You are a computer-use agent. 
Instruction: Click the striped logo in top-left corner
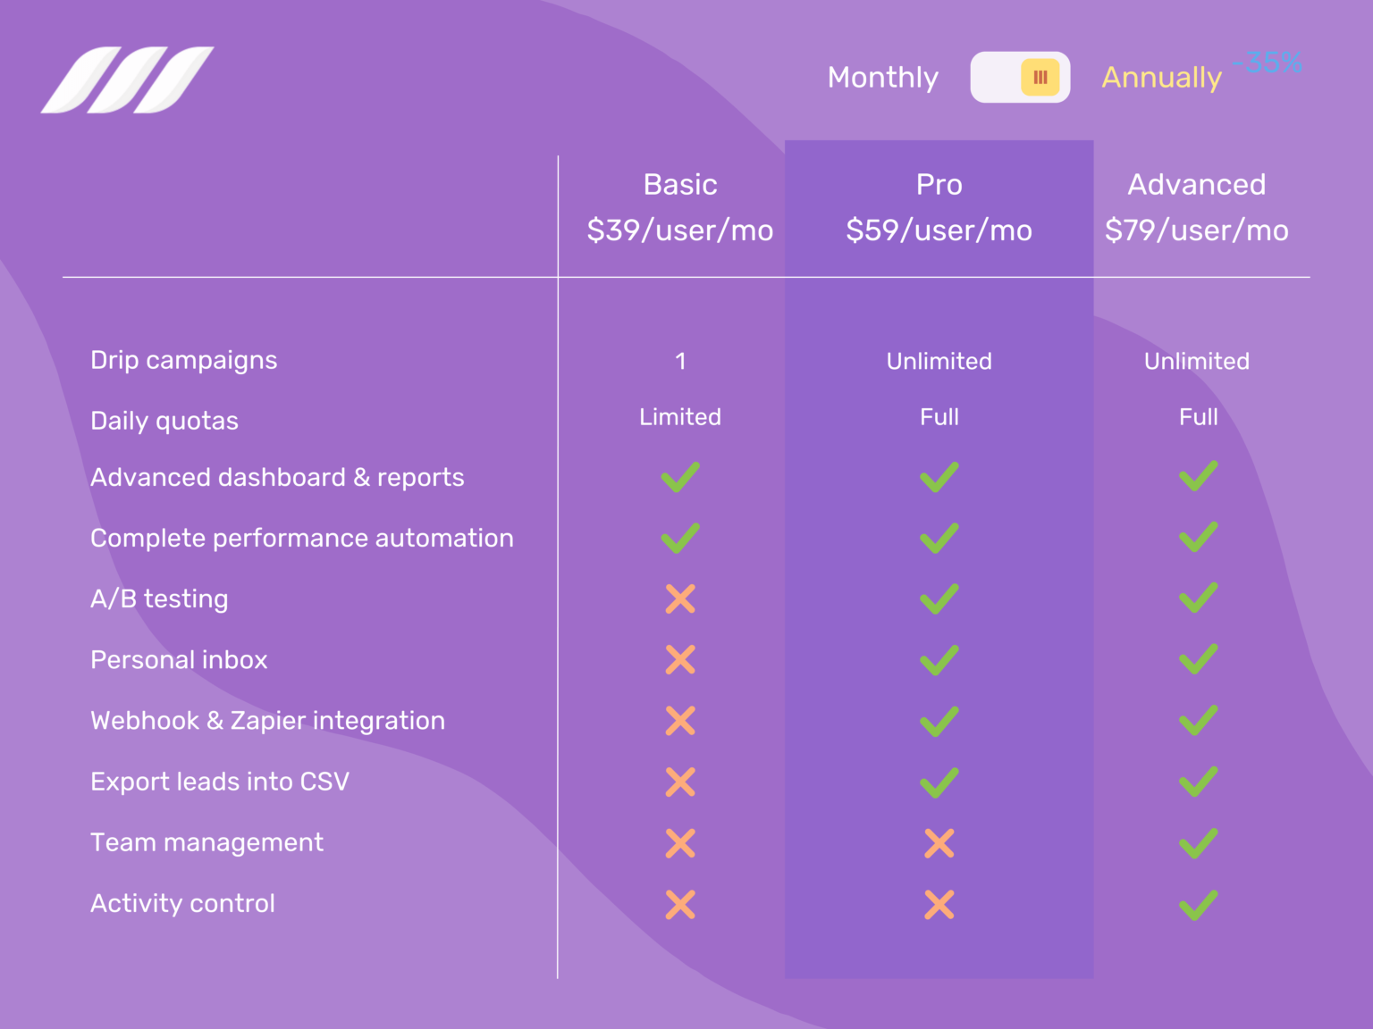pyautogui.click(x=127, y=79)
